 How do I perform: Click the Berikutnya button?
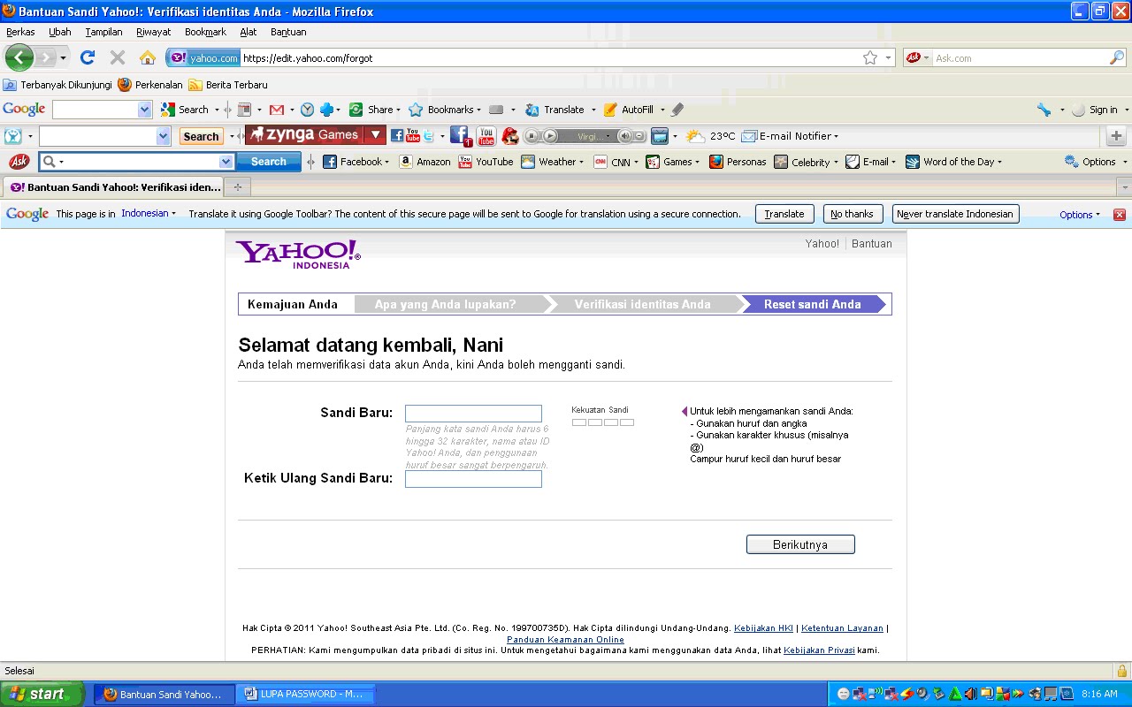800,544
